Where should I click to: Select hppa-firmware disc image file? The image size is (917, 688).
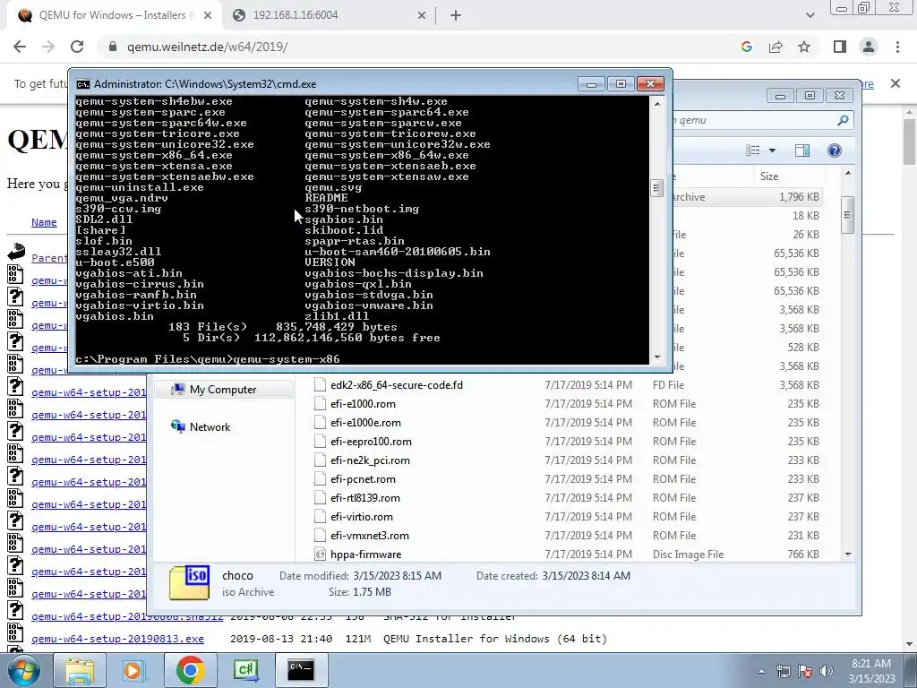coord(365,554)
